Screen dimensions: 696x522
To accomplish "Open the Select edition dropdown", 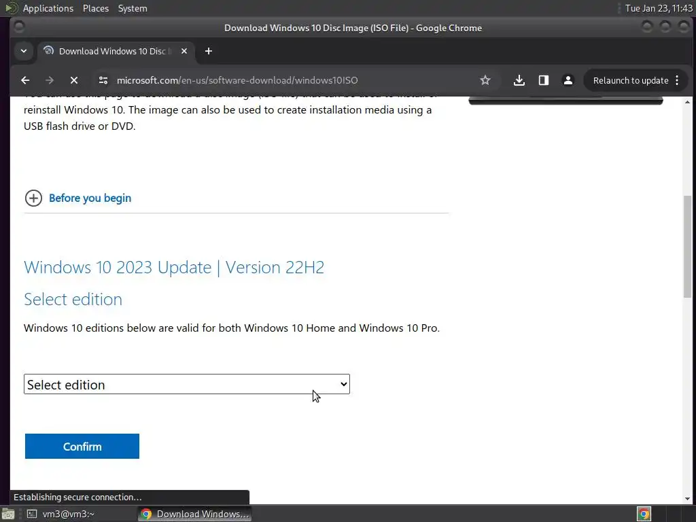I will click(x=187, y=385).
